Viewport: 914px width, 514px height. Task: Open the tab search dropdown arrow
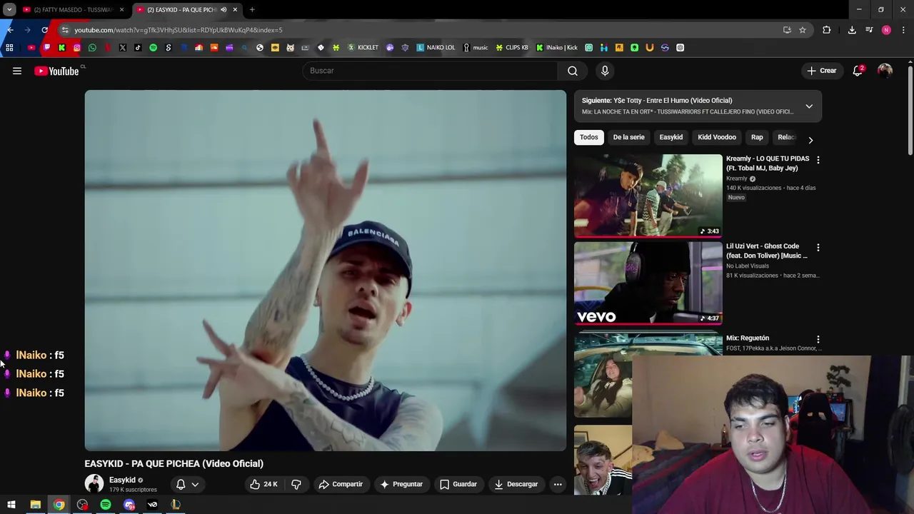[x=9, y=10]
